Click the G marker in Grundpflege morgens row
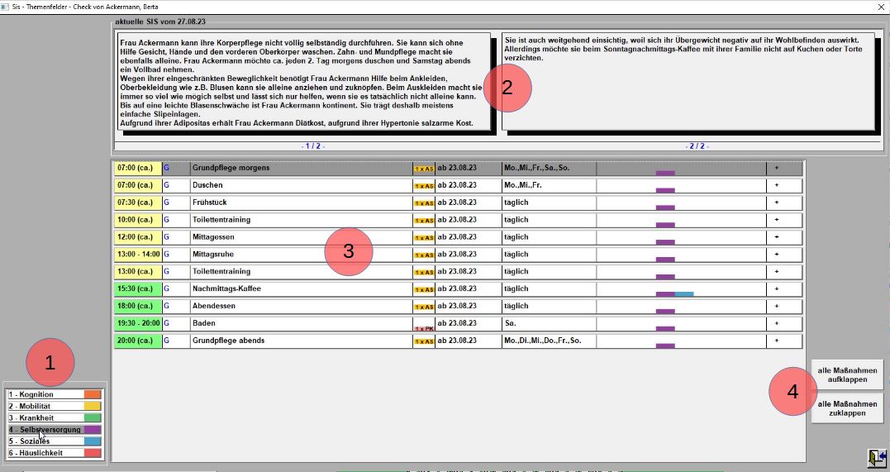 point(167,168)
